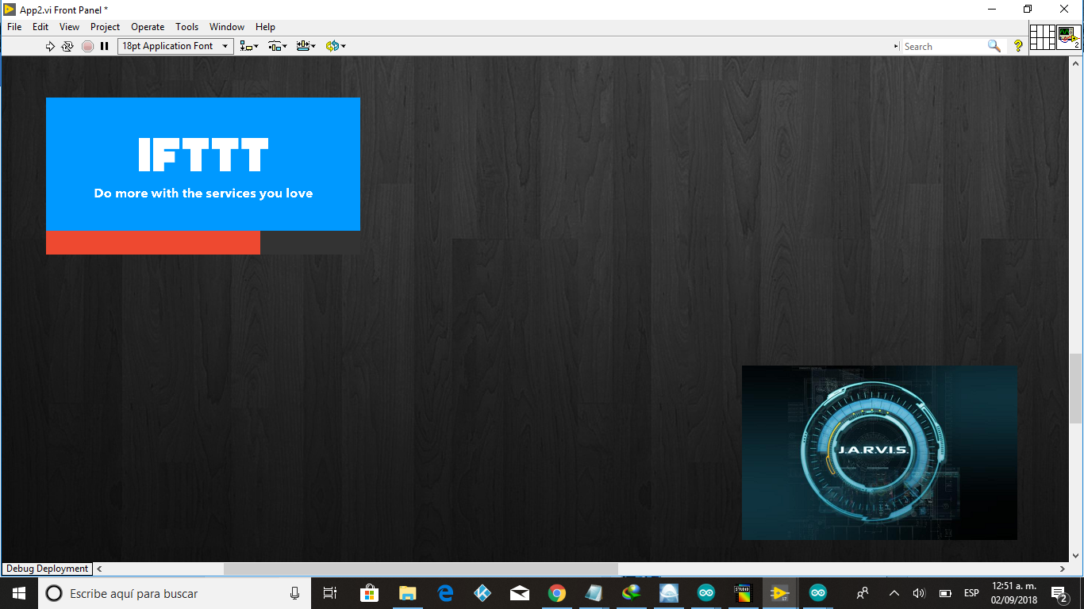This screenshot has height=609, width=1084.
Task: Open the Help menu
Action: pos(265,27)
